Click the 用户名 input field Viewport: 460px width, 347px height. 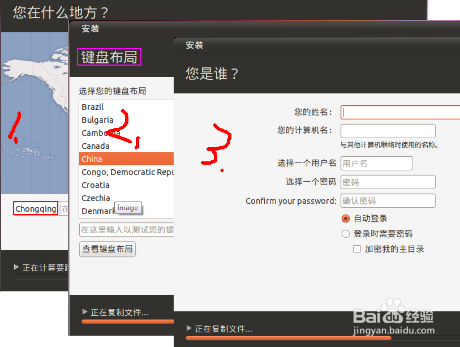tap(376, 163)
